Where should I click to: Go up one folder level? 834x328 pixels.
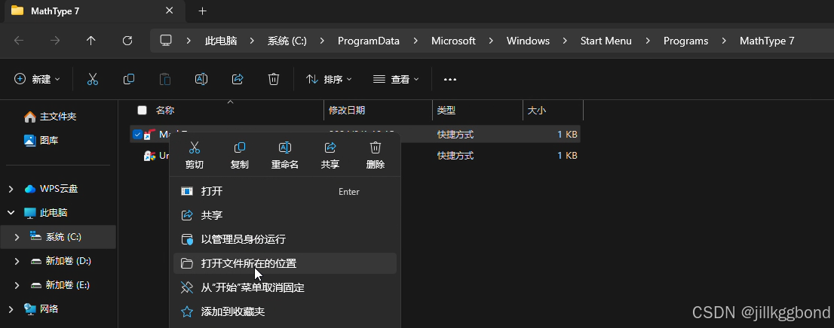point(91,41)
